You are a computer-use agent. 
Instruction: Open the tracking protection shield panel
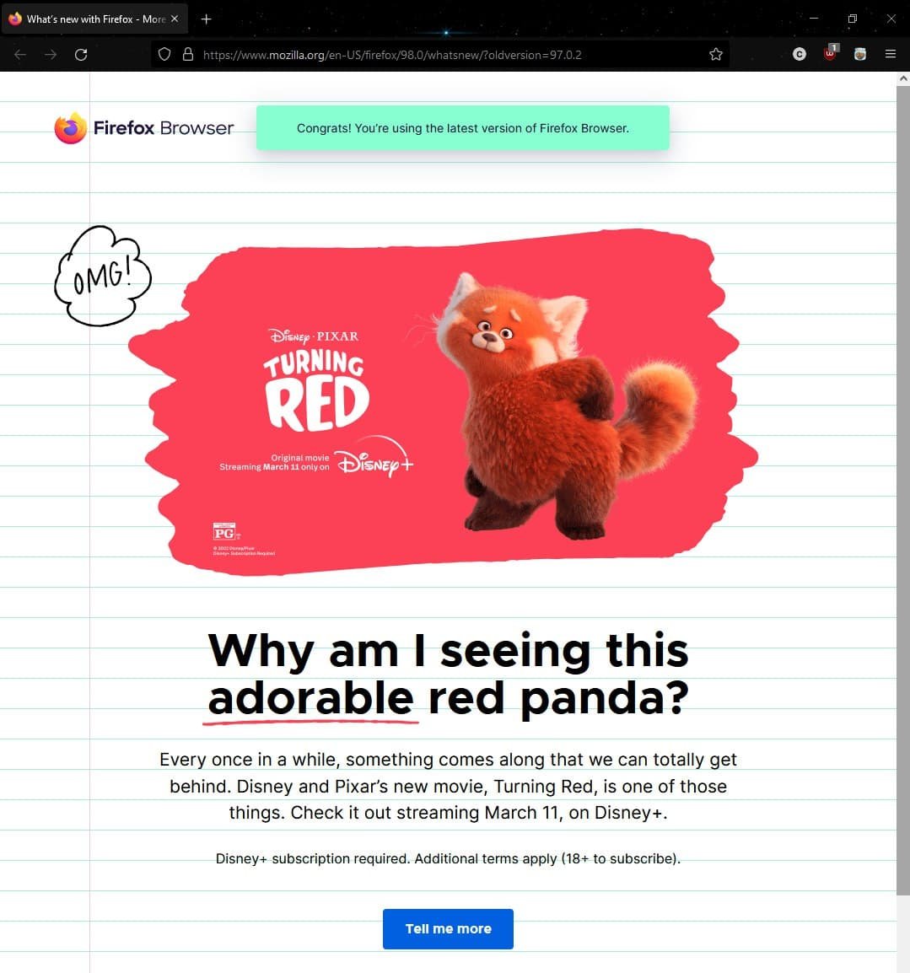click(x=164, y=55)
